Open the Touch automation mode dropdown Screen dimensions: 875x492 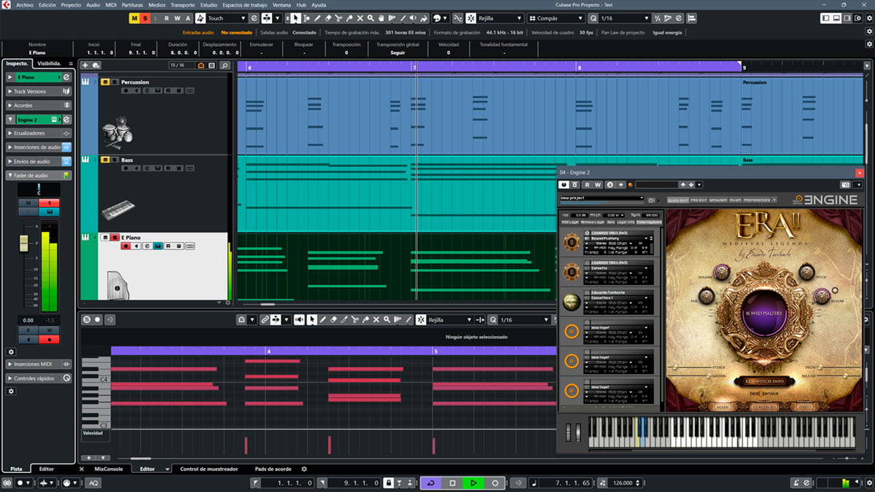pyautogui.click(x=226, y=18)
